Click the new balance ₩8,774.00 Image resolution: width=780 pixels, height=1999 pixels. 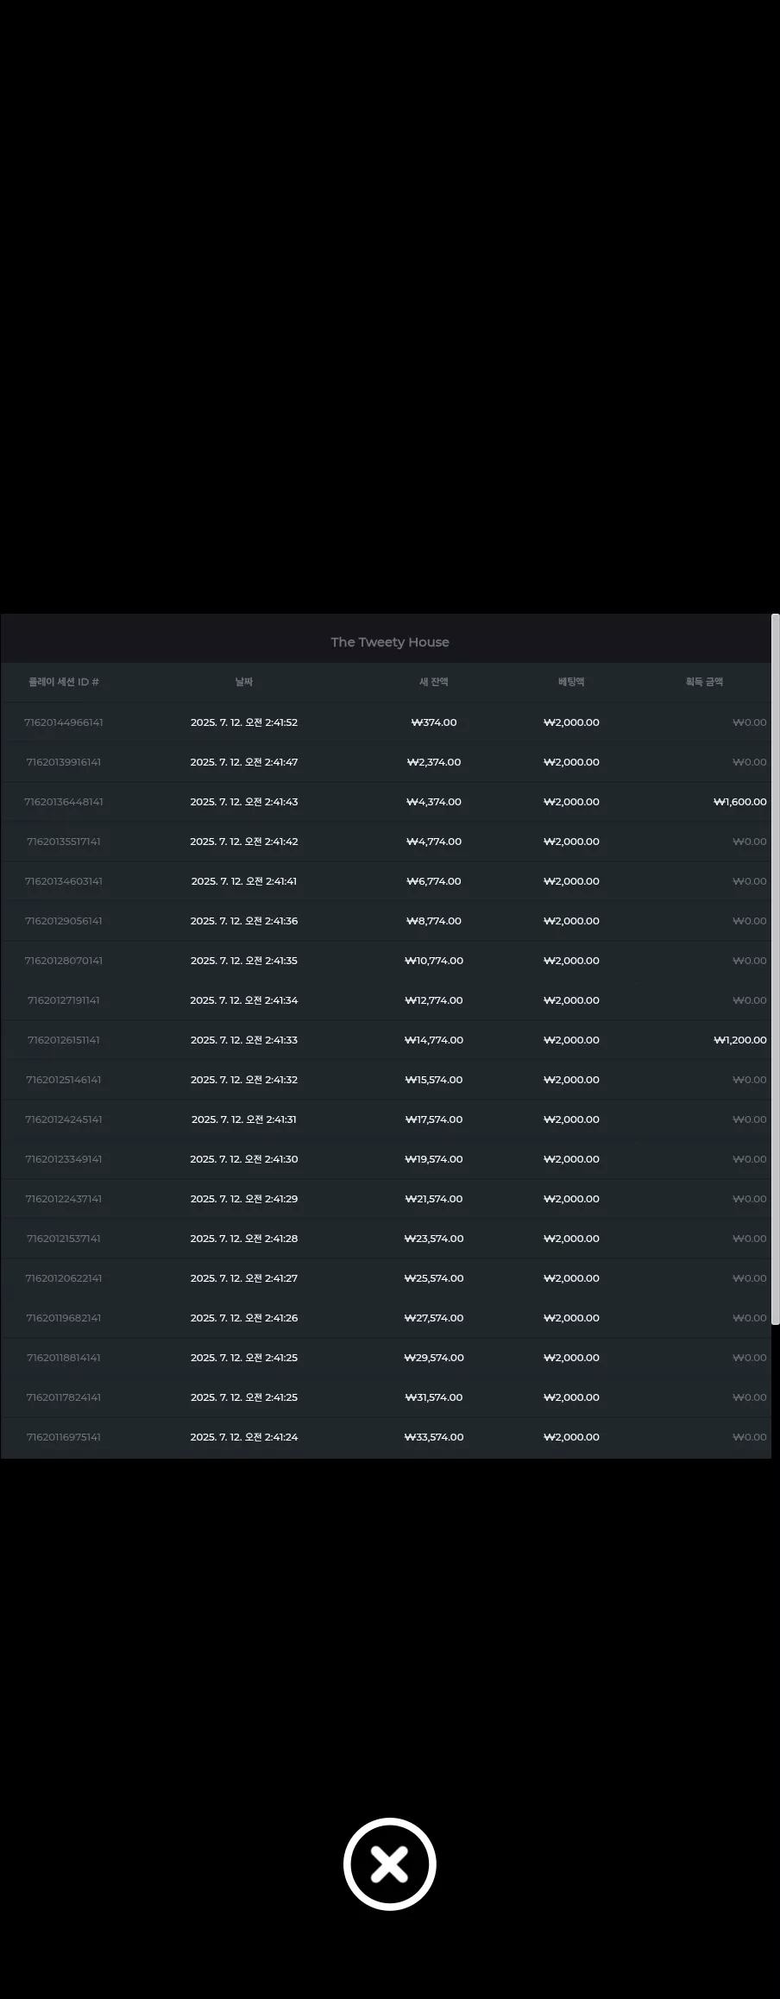click(434, 921)
